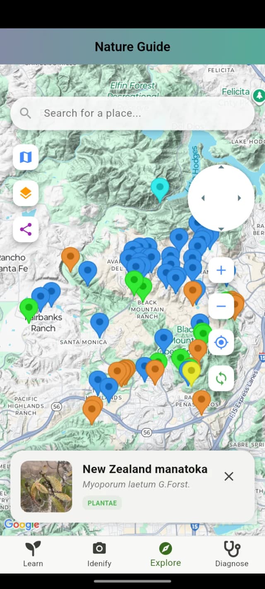This screenshot has height=589, width=265.
Task: Select the yellow highlighted map marker
Action: (x=191, y=371)
